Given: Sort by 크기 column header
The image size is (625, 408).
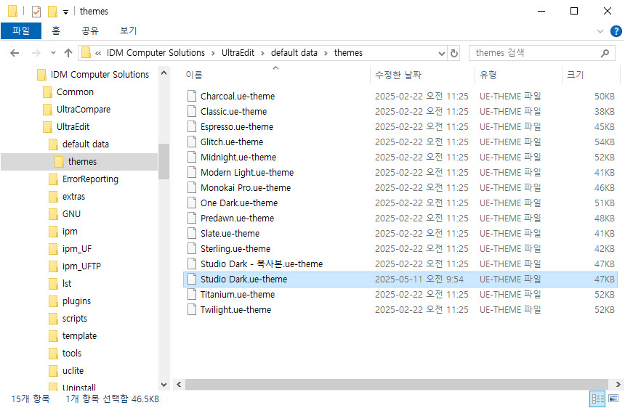Looking at the screenshot, I should coord(575,75).
